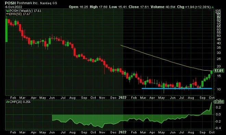Click the 30 price level on the y-axis

click(x=219, y=53)
